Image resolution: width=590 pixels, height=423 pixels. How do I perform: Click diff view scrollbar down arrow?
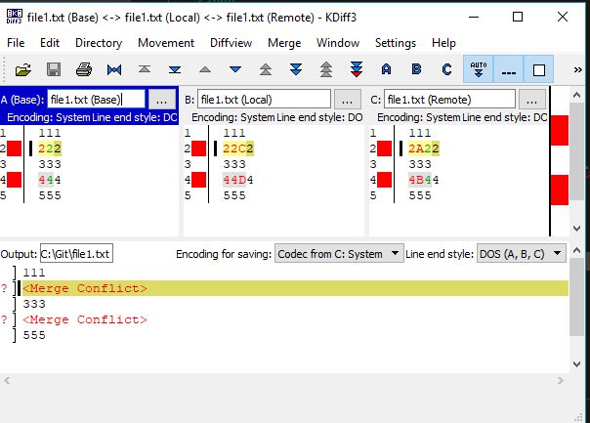pyautogui.click(x=576, y=228)
